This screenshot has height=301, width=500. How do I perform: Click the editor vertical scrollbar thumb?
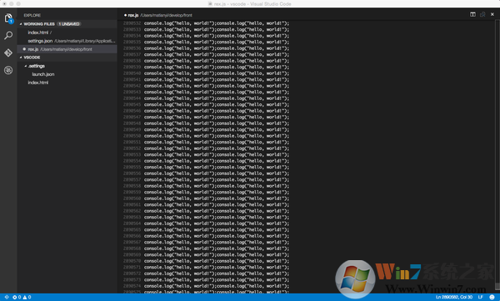(x=497, y=286)
